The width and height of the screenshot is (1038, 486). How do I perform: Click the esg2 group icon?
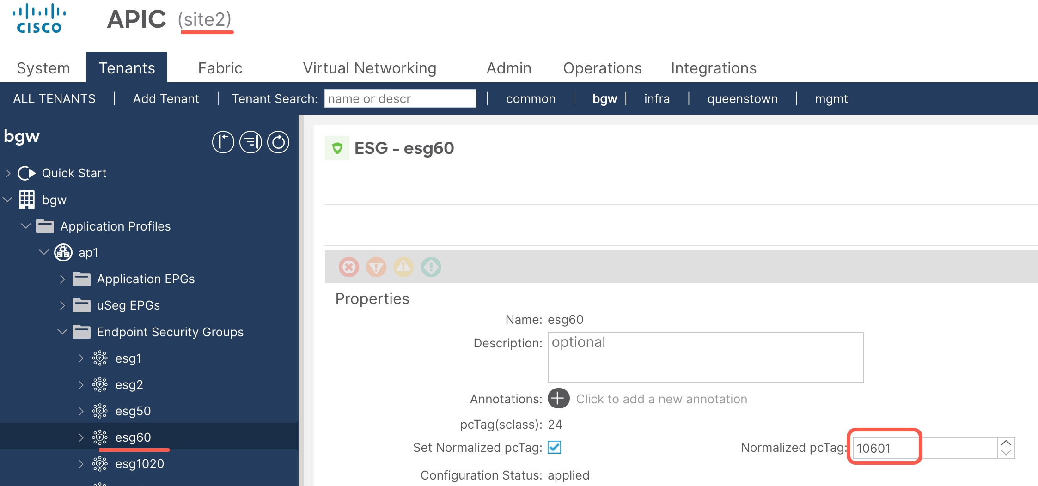point(99,384)
